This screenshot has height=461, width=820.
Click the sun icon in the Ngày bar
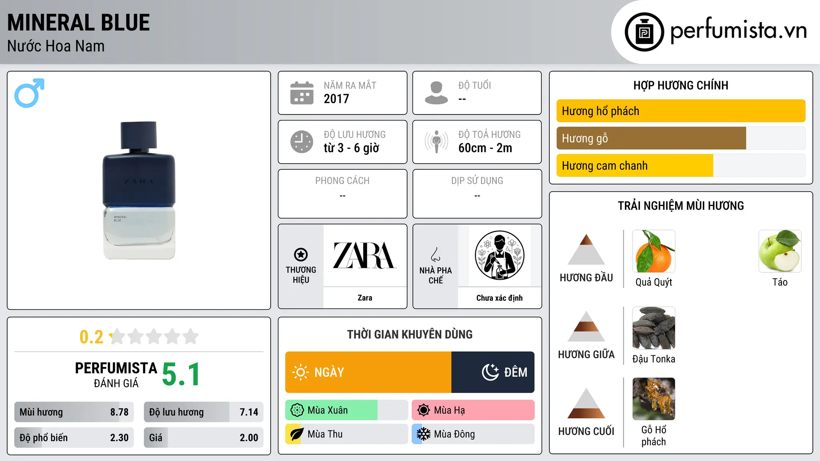[300, 372]
